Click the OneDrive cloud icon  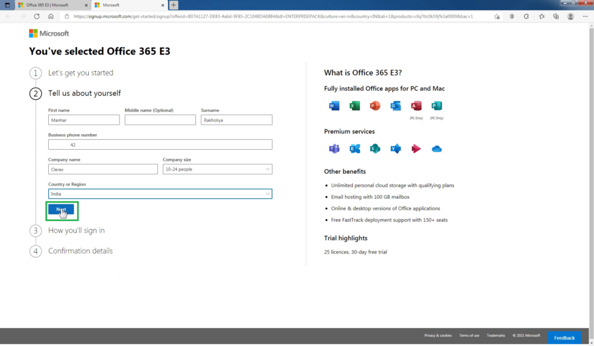[436, 149]
